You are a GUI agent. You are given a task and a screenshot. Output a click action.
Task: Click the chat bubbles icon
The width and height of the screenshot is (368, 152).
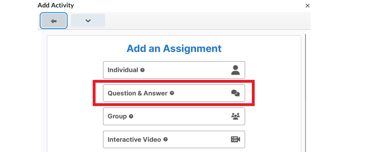pos(236,93)
